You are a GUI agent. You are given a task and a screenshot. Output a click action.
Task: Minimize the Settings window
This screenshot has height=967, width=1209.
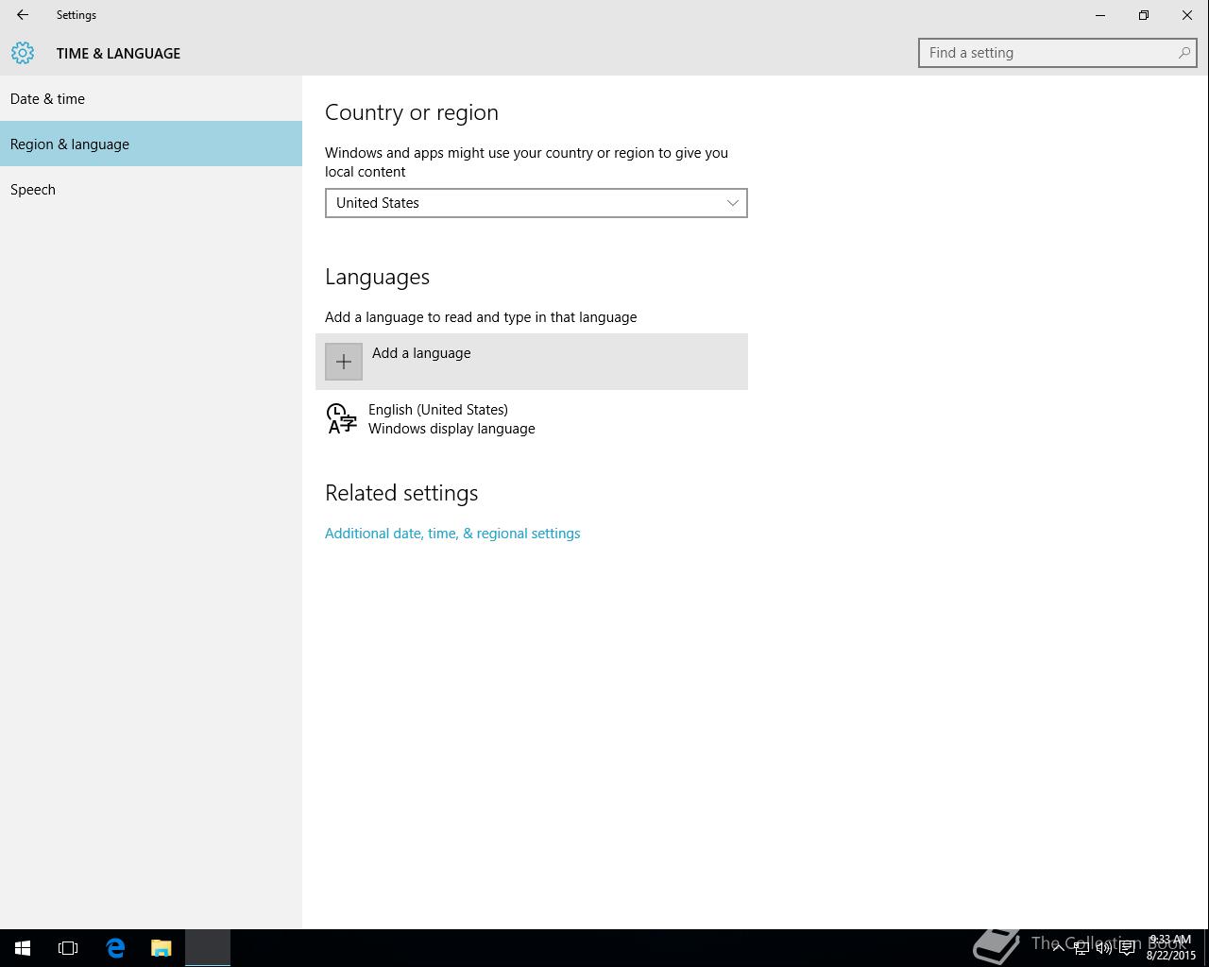(x=1100, y=15)
